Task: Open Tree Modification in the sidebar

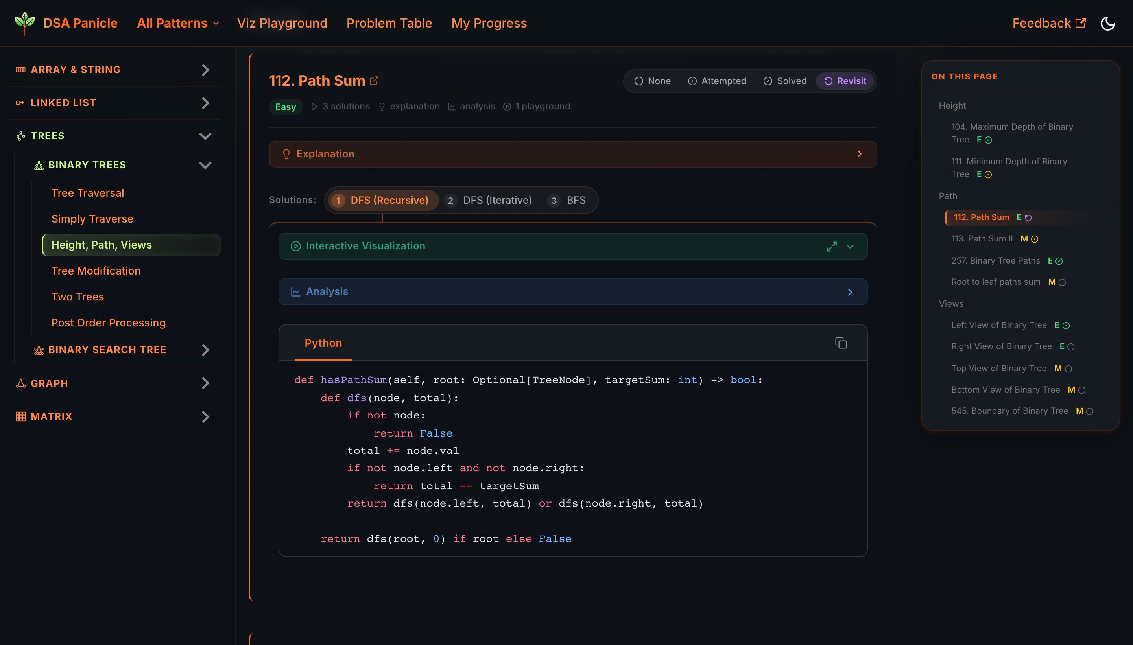Action: pos(96,271)
